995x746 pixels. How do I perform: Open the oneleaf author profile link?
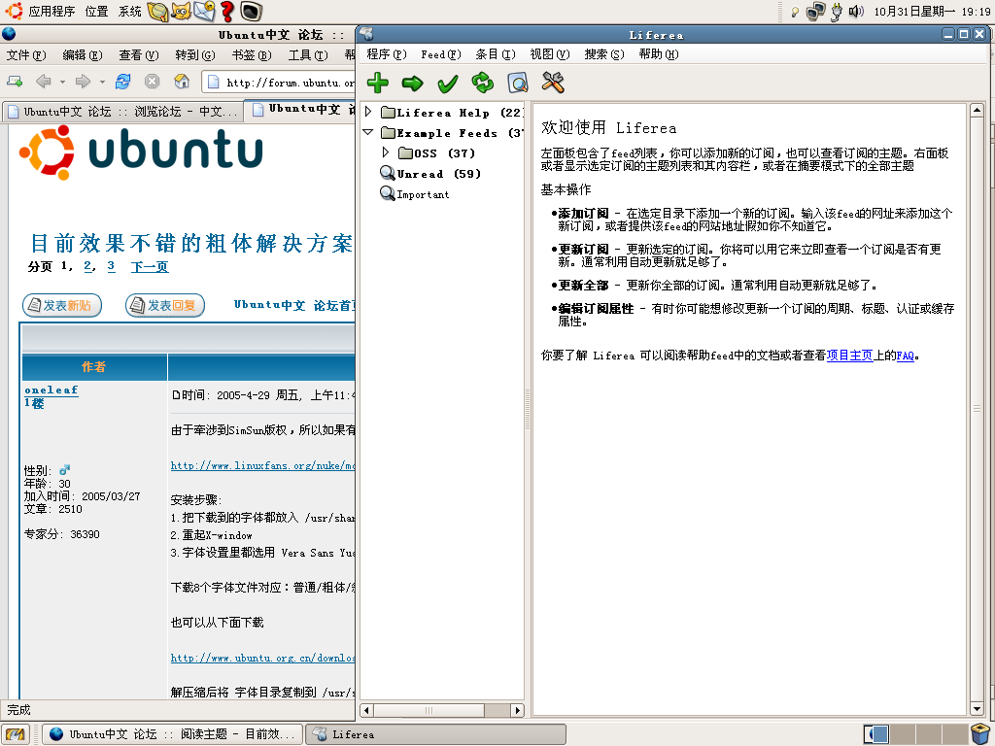(x=51, y=390)
